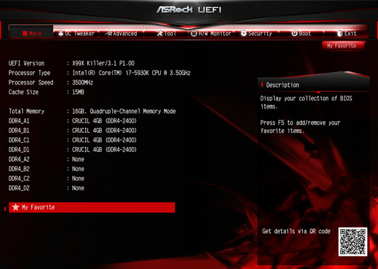The image size is (378, 269).
Task: Click the DDR4_C2 slot label
Action: 19,179
